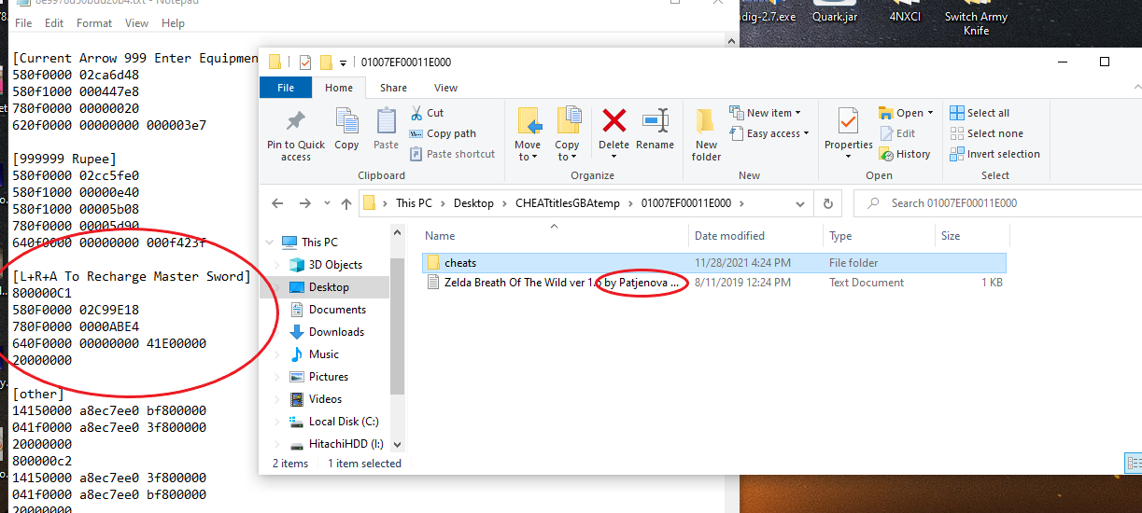Select Zelda Breath Of The Wild text file
This screenshot has width=1142, height=513.
(714, 283)
